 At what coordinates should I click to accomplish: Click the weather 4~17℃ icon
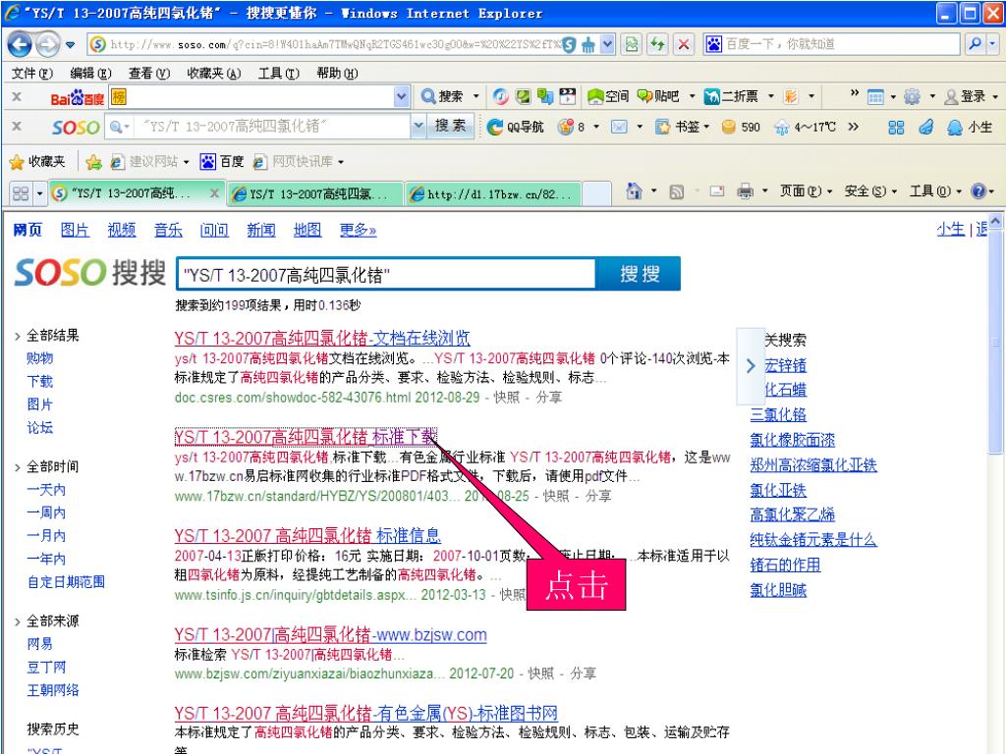[781, 127]
